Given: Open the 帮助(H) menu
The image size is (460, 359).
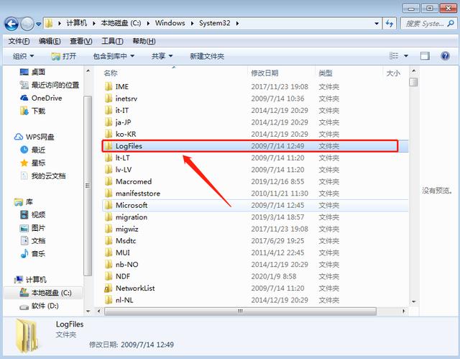Looking at the screenshot, I should 144,41.
